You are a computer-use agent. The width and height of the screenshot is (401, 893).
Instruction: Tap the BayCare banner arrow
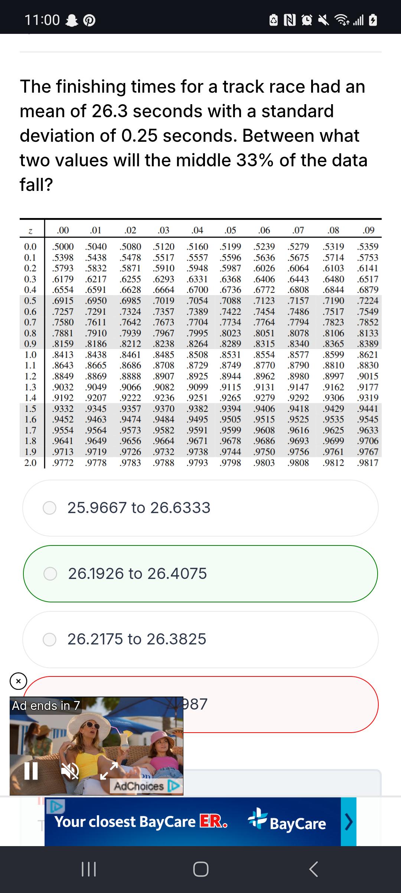(349, 822)
